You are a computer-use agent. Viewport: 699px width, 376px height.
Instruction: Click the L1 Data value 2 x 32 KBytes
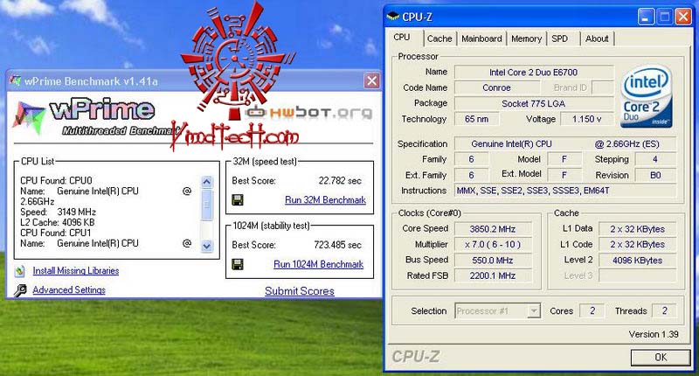click(x=638, y=229)
